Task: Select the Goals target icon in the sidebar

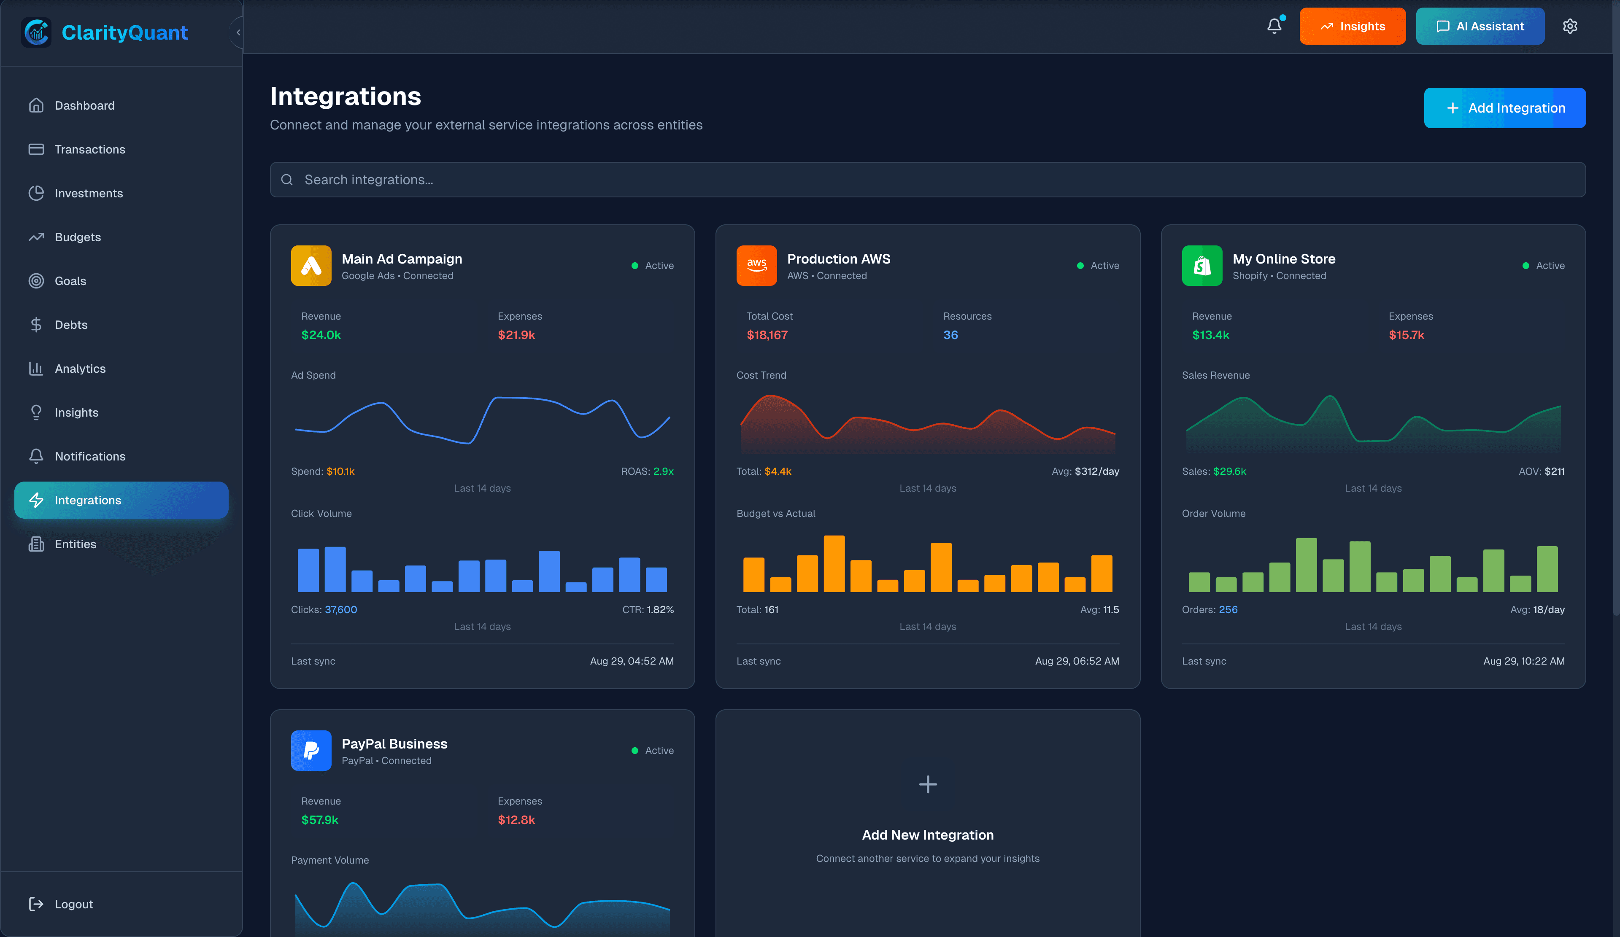Action: point(37,280)
